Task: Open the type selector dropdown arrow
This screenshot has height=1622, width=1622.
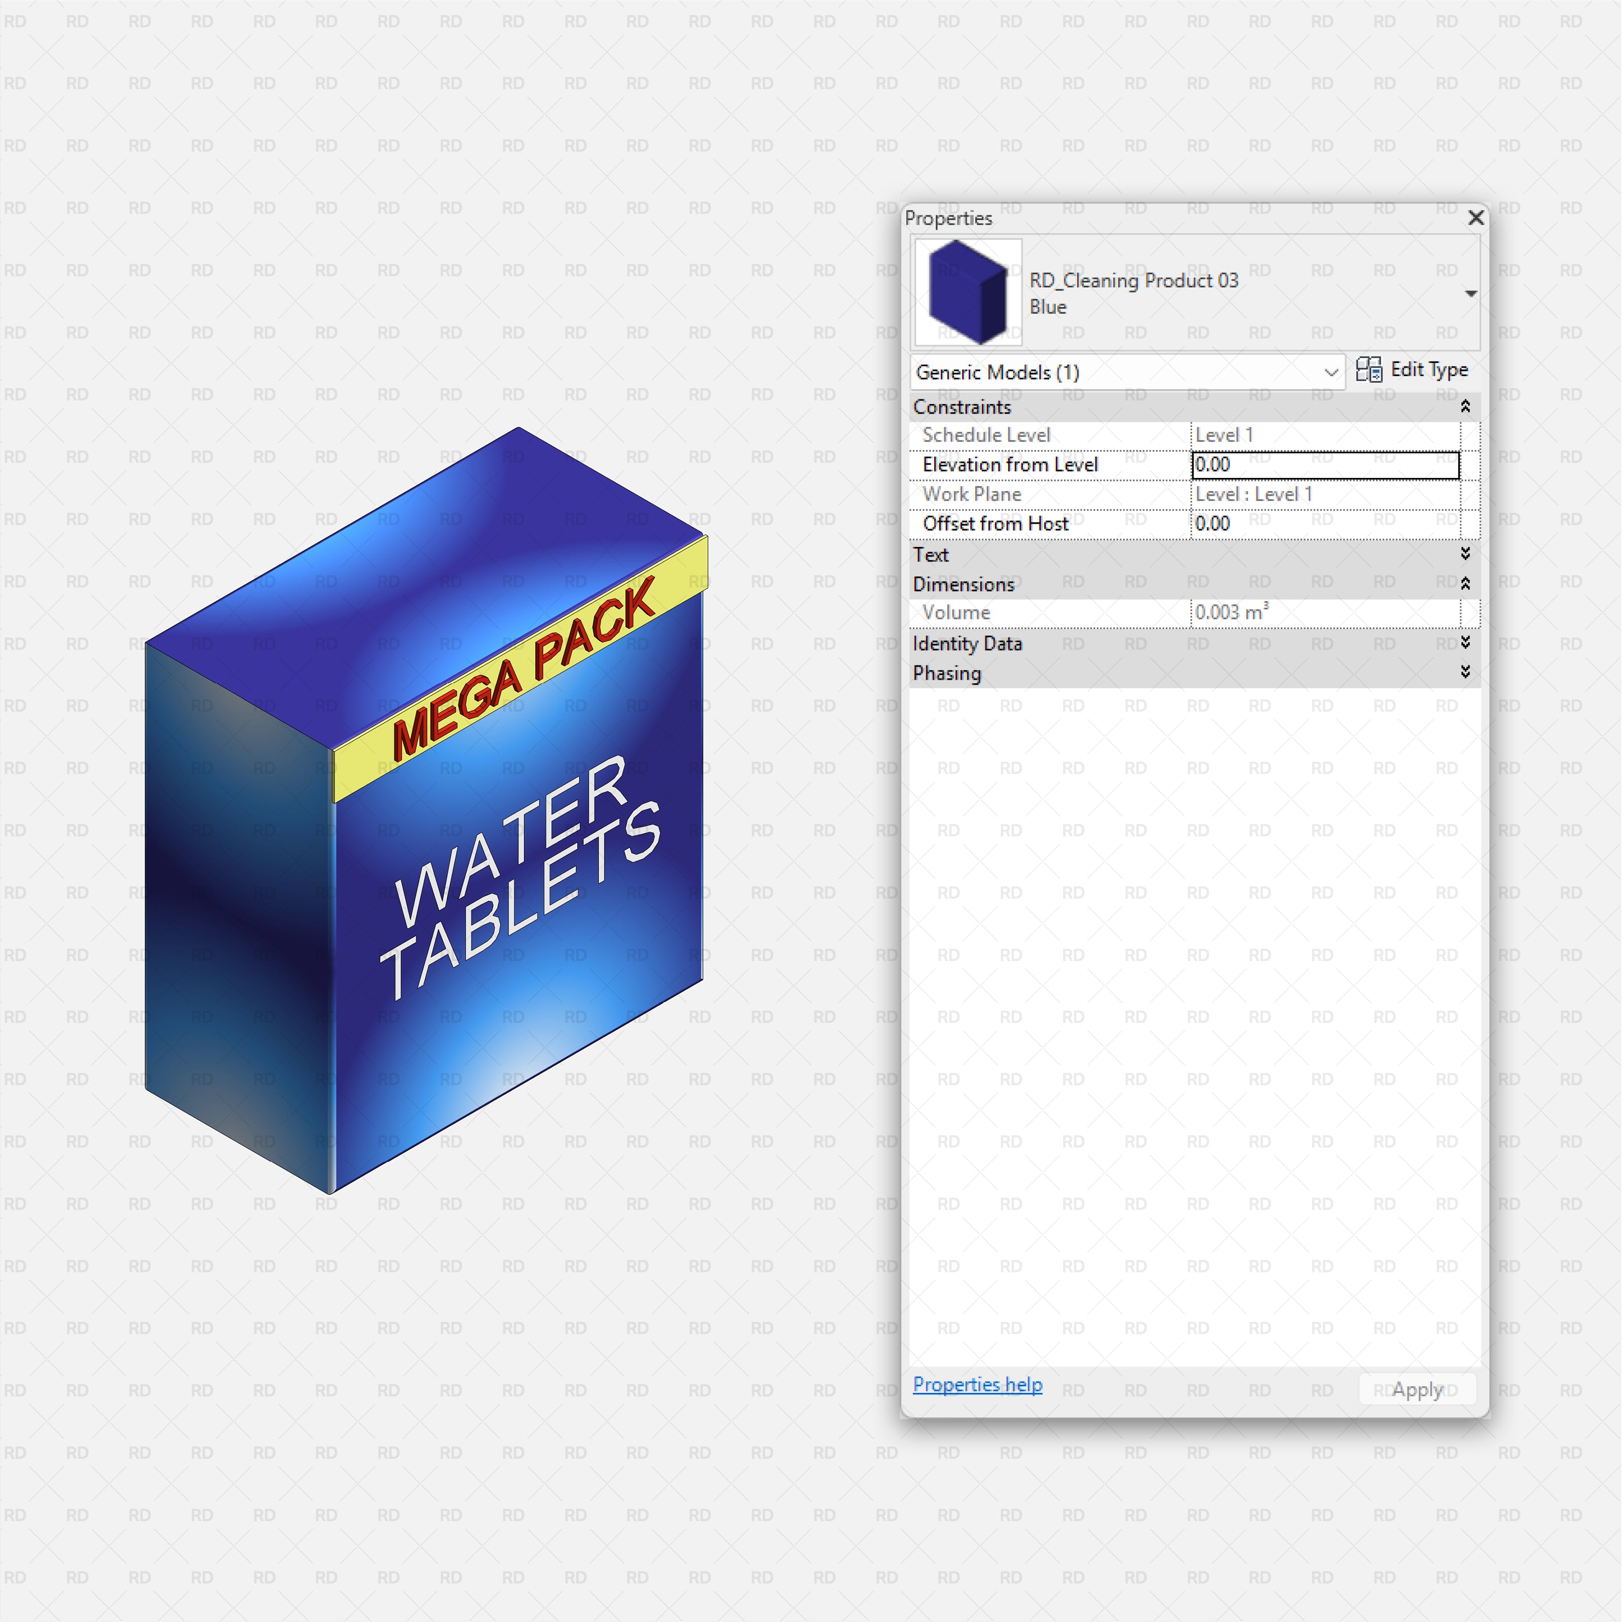Action: pyautogui.click(x=1472, y=293)
